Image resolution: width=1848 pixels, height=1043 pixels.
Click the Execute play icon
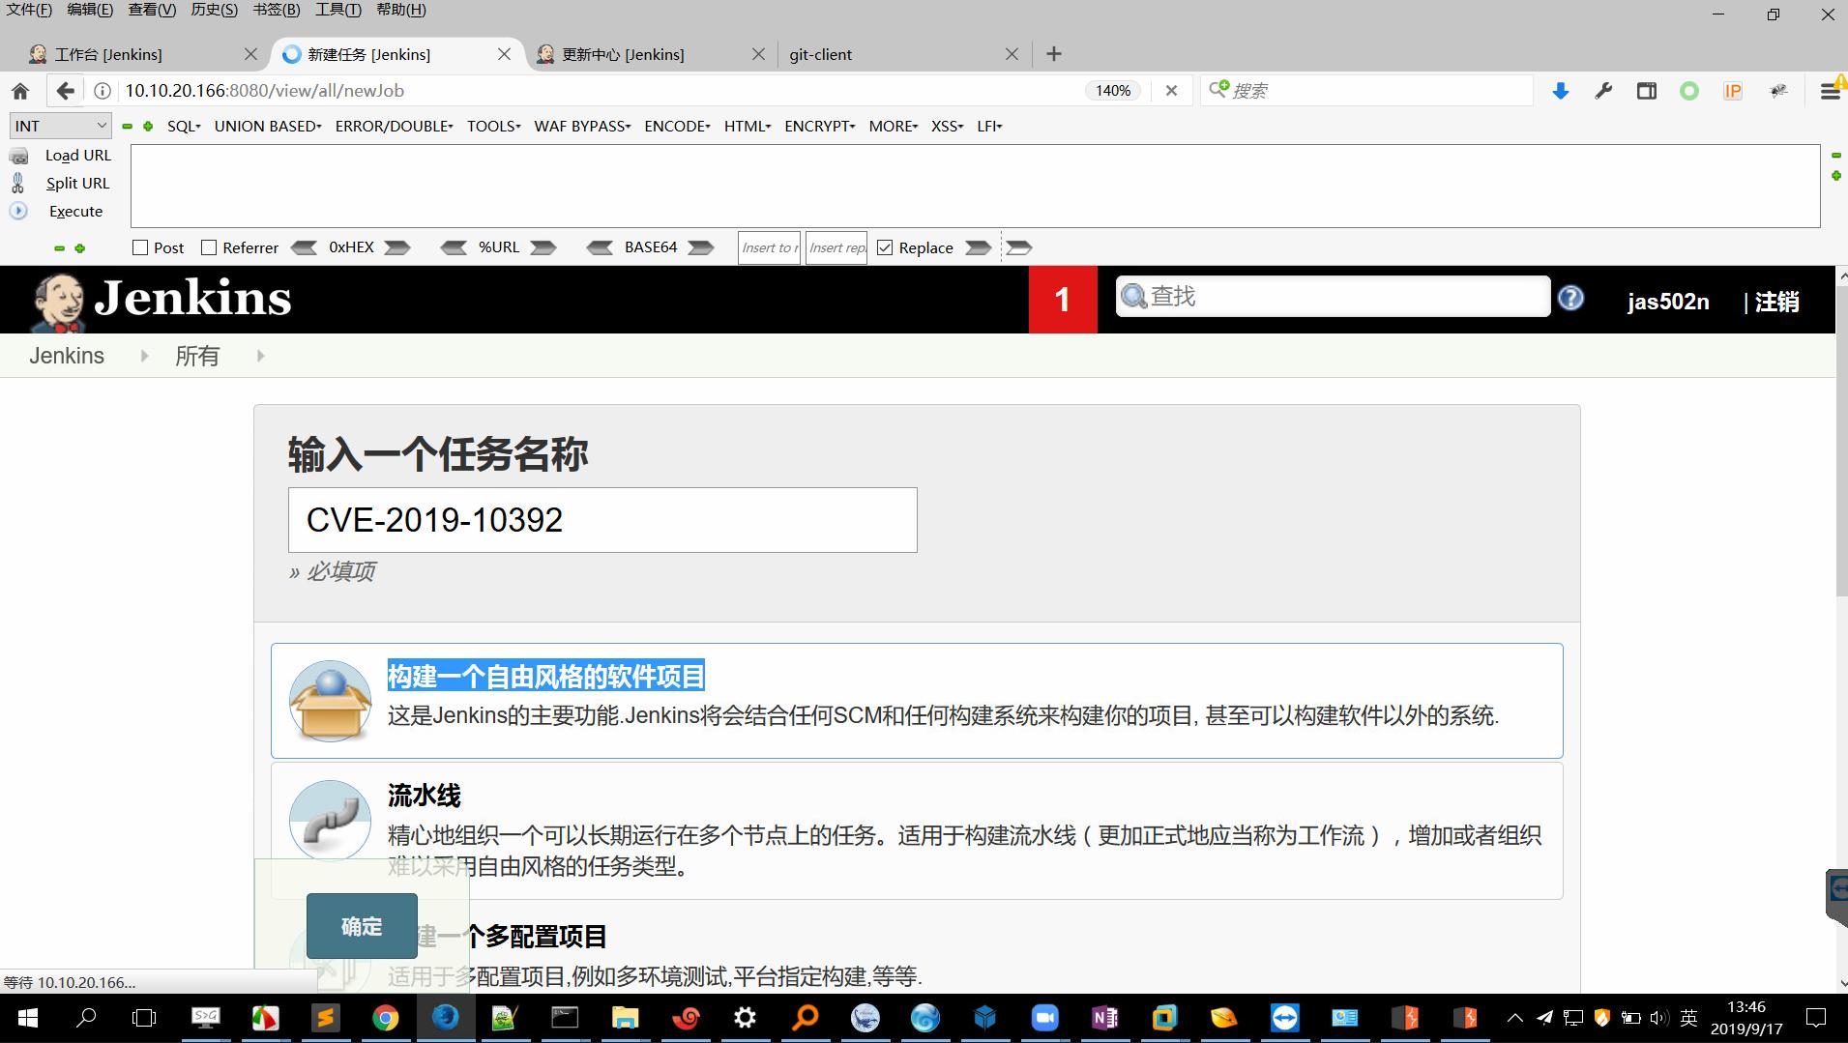(18, 211)
